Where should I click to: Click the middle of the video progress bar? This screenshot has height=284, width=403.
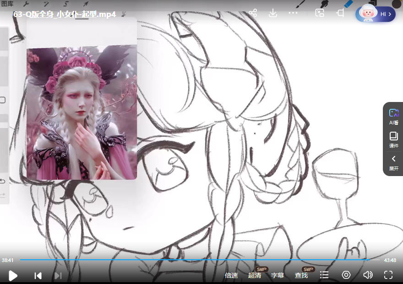[200, 260]
